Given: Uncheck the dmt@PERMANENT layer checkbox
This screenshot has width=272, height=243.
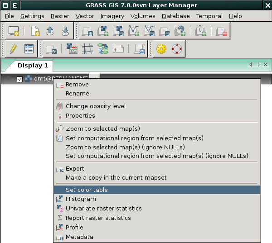Looking at the screenshot, I should click(19, 79).
